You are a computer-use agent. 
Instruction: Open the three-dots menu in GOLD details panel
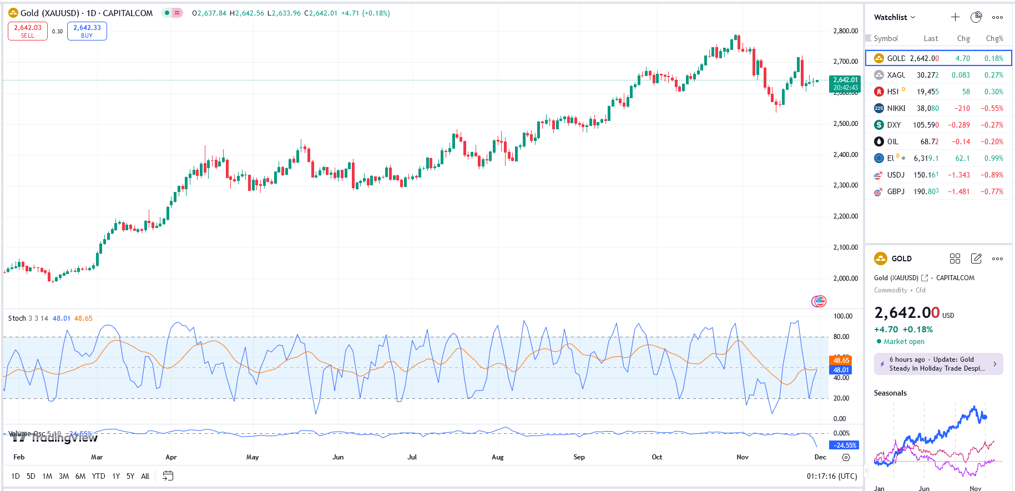click(997, 259)
